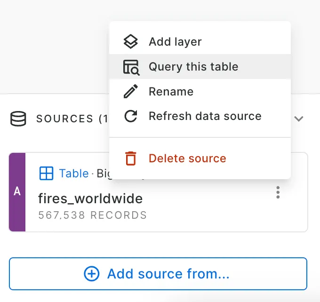The height and width of the screenshot is (302, 320).
Task: Click the SOURCES section header label
Action: pyautogui.click(x=65, y=119)
